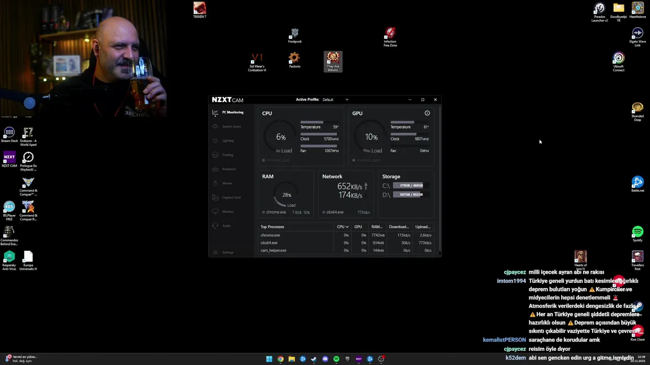Viewport: 650px width, 365px height.
Task: Open Commandos Behind Enemy Lines shortcut
Action: [9, 236]
